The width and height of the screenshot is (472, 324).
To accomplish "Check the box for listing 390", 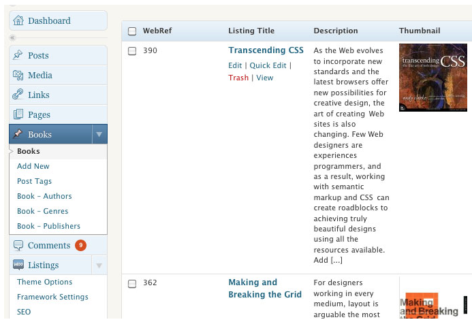I will pyautogui.click(x=132, y=51).
